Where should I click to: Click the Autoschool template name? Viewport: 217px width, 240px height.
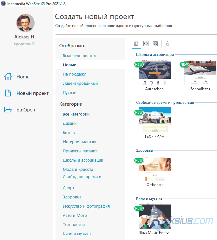155,89
